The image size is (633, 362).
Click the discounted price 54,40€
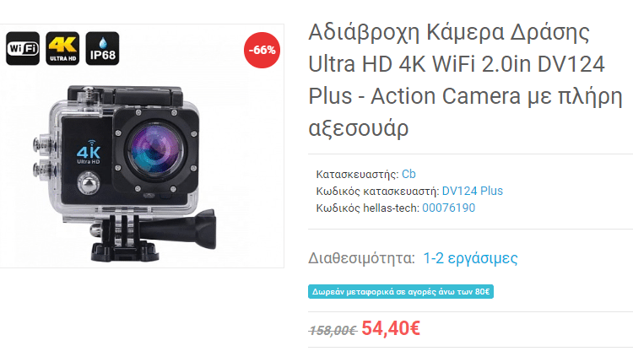pyautogui.click(x=391, y=328)
